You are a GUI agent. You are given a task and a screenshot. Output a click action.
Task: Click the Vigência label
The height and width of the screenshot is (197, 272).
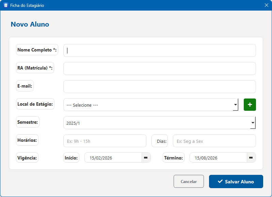(x=27, y=158)
